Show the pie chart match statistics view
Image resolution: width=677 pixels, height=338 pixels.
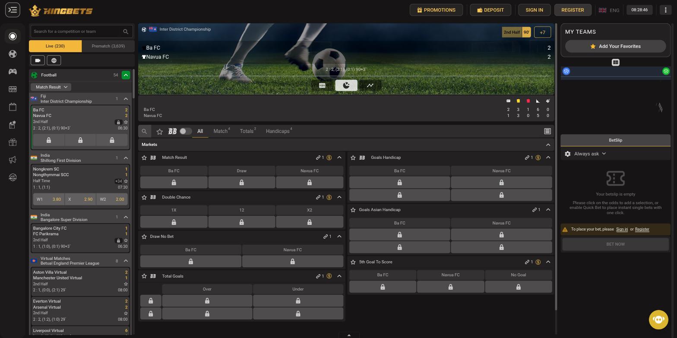click(346, 85)
